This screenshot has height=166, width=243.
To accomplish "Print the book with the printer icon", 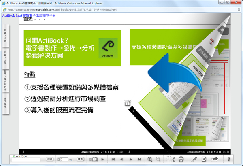I will [181, 159].
